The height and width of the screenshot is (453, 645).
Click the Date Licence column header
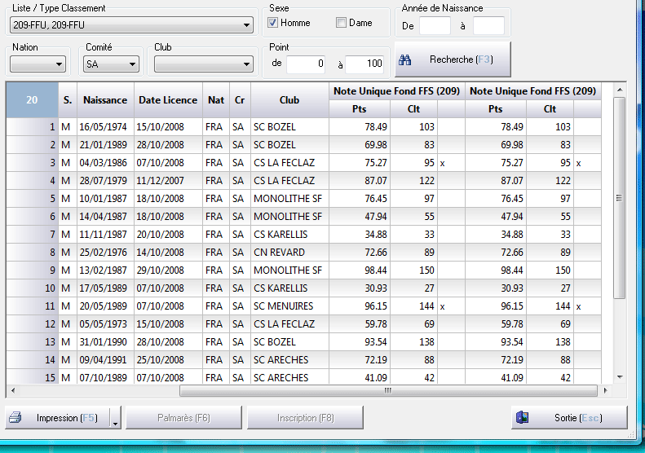(x=167, y=100)
